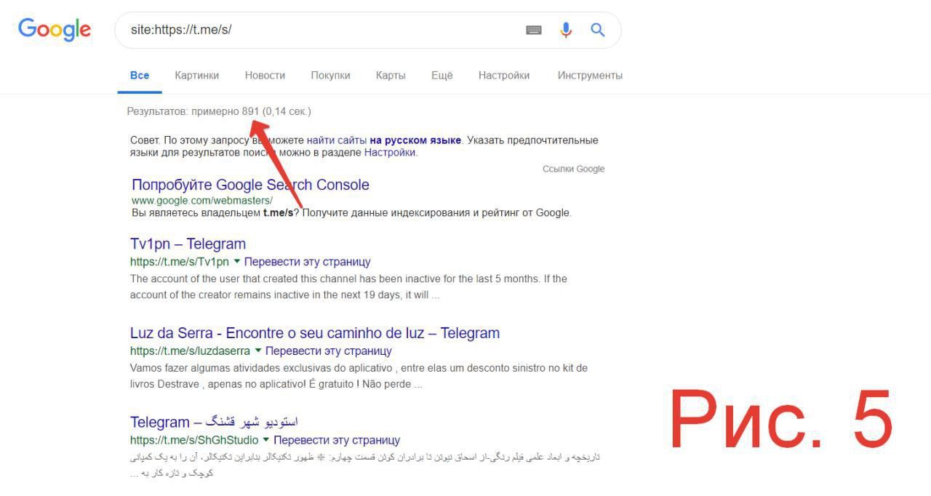The width and height of the screenshot is (931, 496).
Task: Click Настройки link in the tip text
Action: 390,153
